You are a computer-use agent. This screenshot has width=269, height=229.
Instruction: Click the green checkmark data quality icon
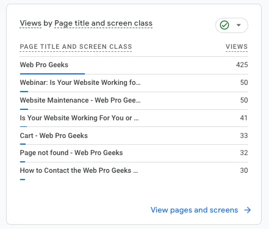pyautogui.click(x=224, y=25)
